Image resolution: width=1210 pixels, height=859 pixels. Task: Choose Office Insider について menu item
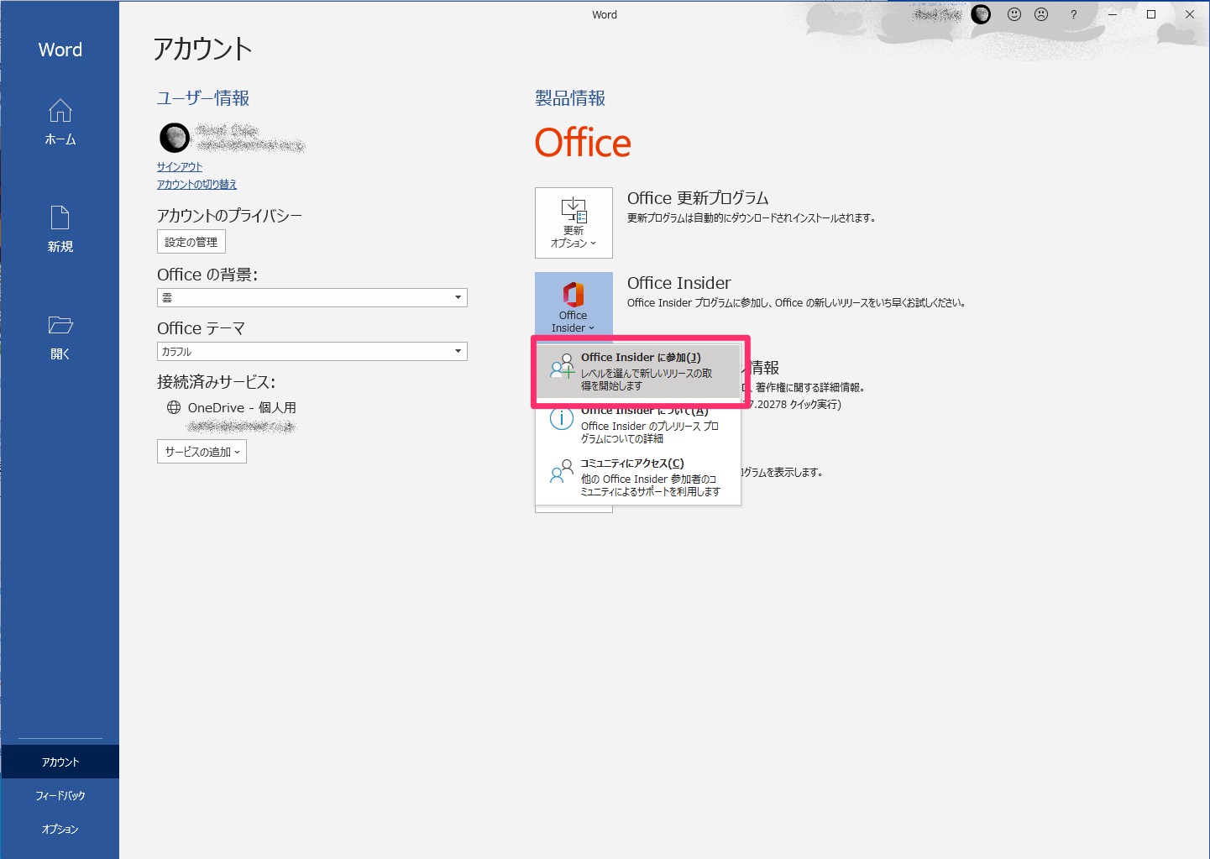639,424
